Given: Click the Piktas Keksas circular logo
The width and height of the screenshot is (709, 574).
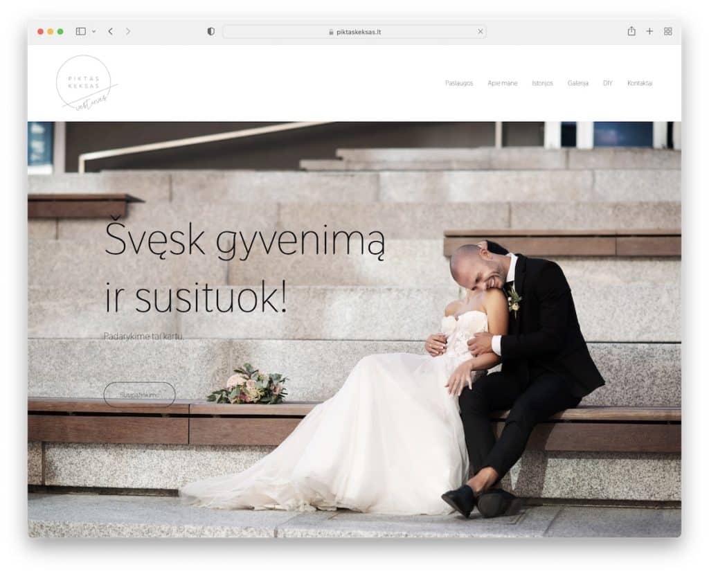Looking at the screenshot, I should [84, 83].
